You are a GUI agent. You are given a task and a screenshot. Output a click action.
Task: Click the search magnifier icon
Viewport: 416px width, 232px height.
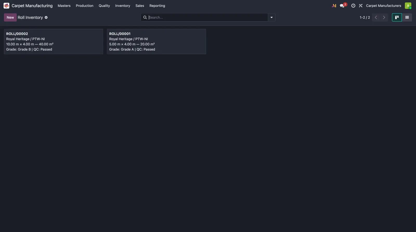coord(145,17)
